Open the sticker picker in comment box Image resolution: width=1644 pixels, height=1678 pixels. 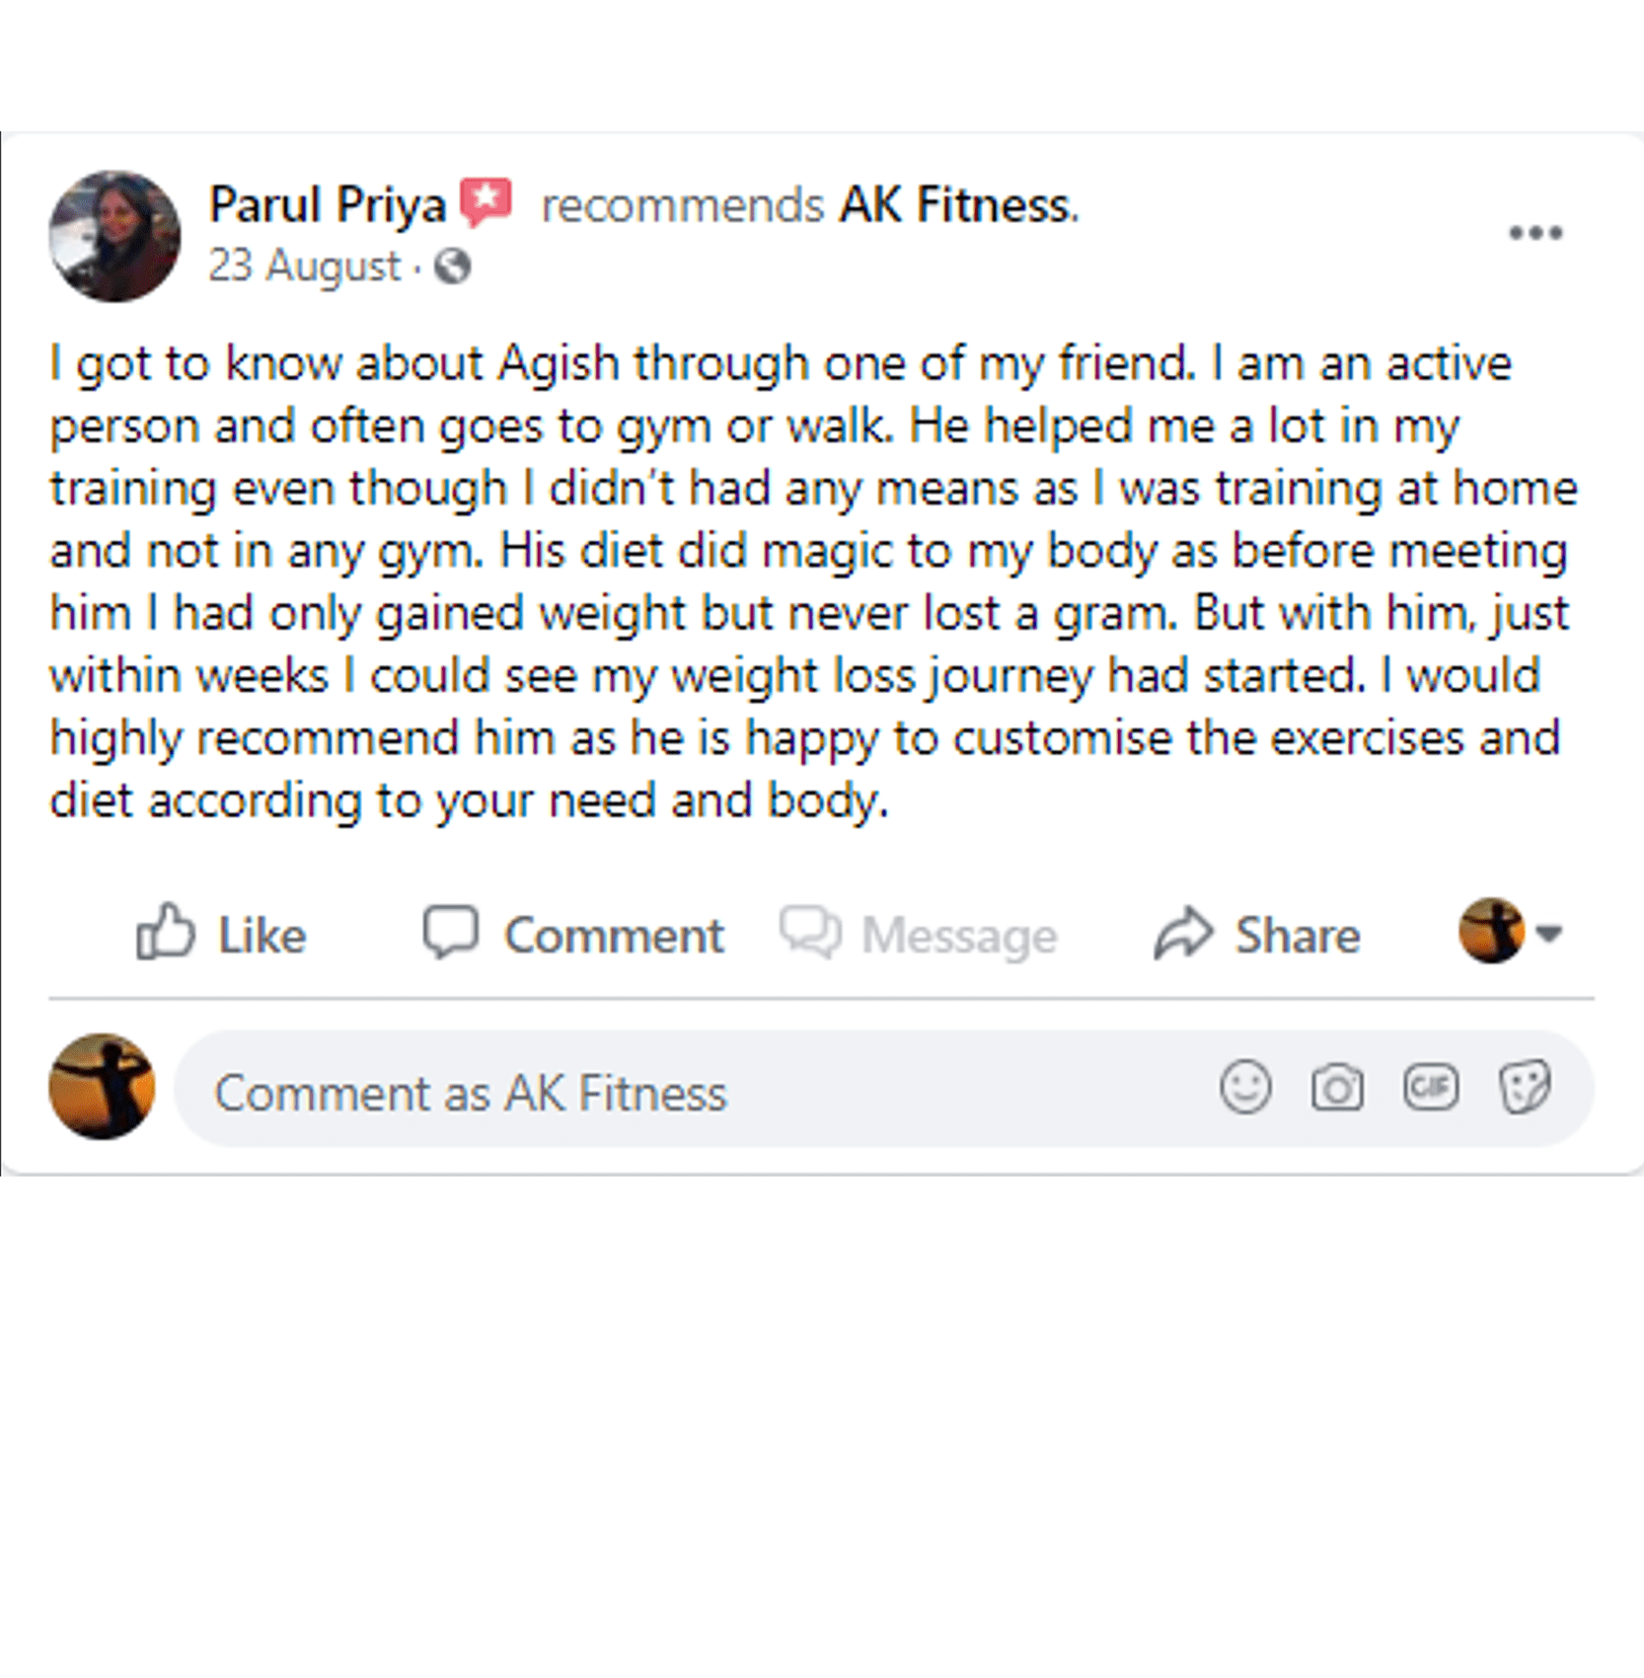(x=1525, y=1088)
